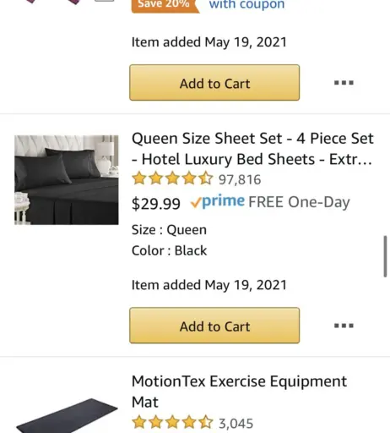Click the topmost Add to Cart button
Viewport: 390px width, 433px height.
[x=214, y=82]
